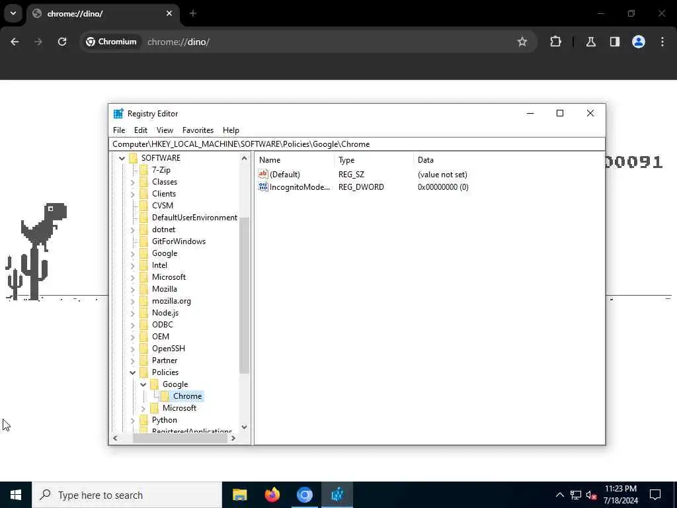Open the Chromium side panel icon
This screenshot has width=677, height=508.
(x=615, y=42)
